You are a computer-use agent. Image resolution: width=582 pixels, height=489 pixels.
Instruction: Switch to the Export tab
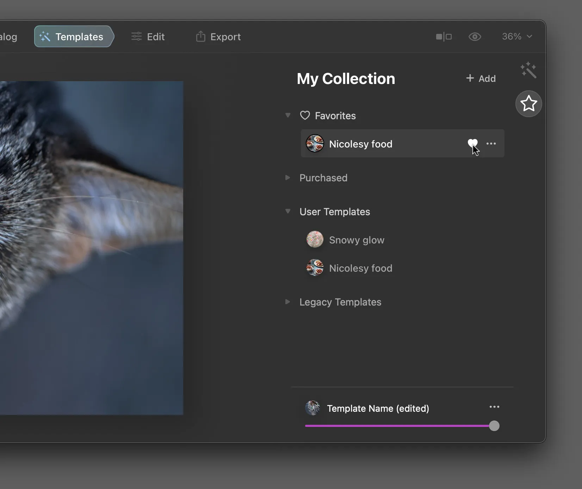pos(218,37)
